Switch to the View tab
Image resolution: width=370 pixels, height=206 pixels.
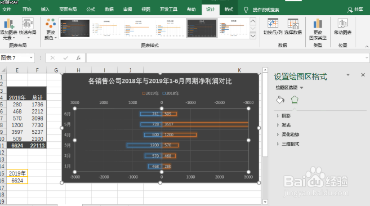[x=146, y=10]
